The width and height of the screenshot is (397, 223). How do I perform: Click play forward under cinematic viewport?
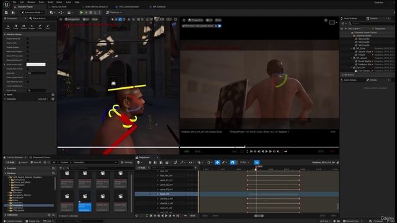(x=266, y=151)
